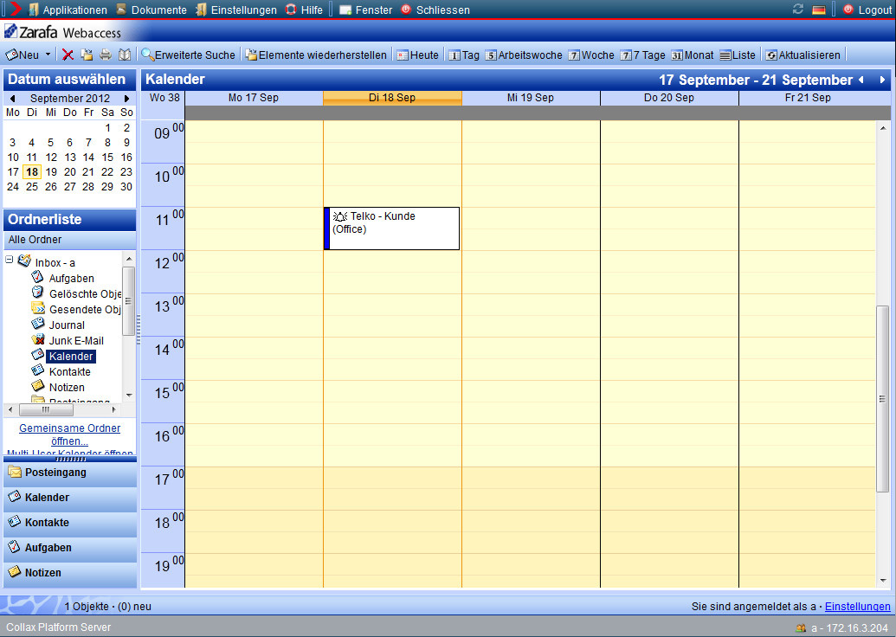The height and width of the screenshot is (637, 896).
Task: Switch to 7 Tage view
Action: tap(643, 55)
